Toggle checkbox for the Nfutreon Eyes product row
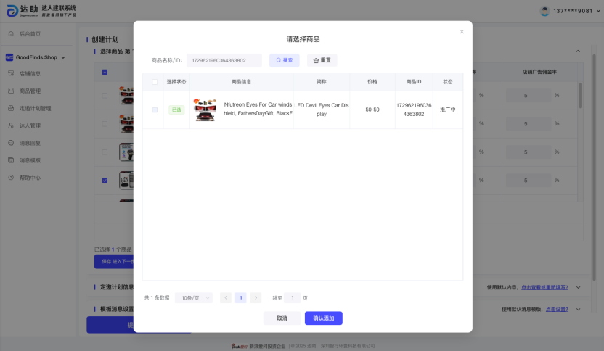 (154, 110)
